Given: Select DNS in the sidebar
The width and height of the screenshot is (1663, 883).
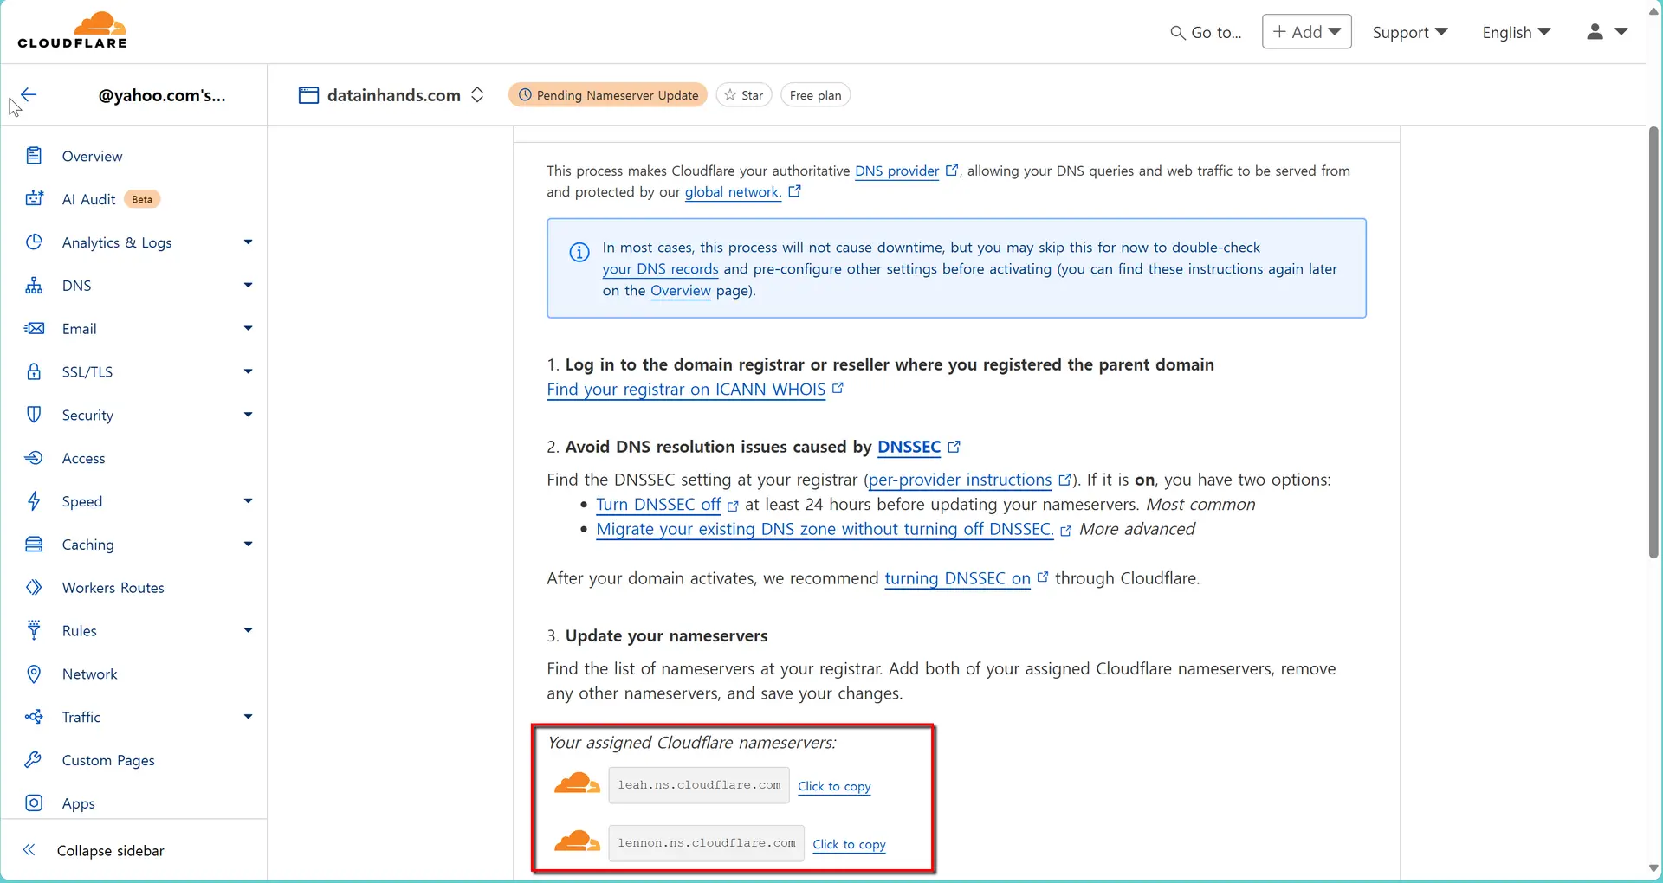Looking at the screenshot, I should [77, 285].
